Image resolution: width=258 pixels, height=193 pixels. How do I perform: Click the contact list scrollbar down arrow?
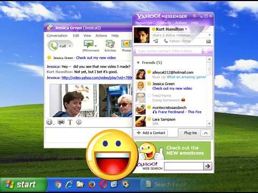[209, 123]
